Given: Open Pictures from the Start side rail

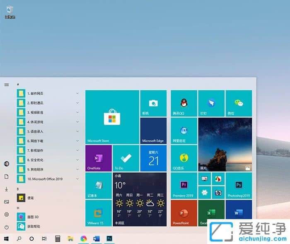Looking at the screenshot, I should coord(7,202).
